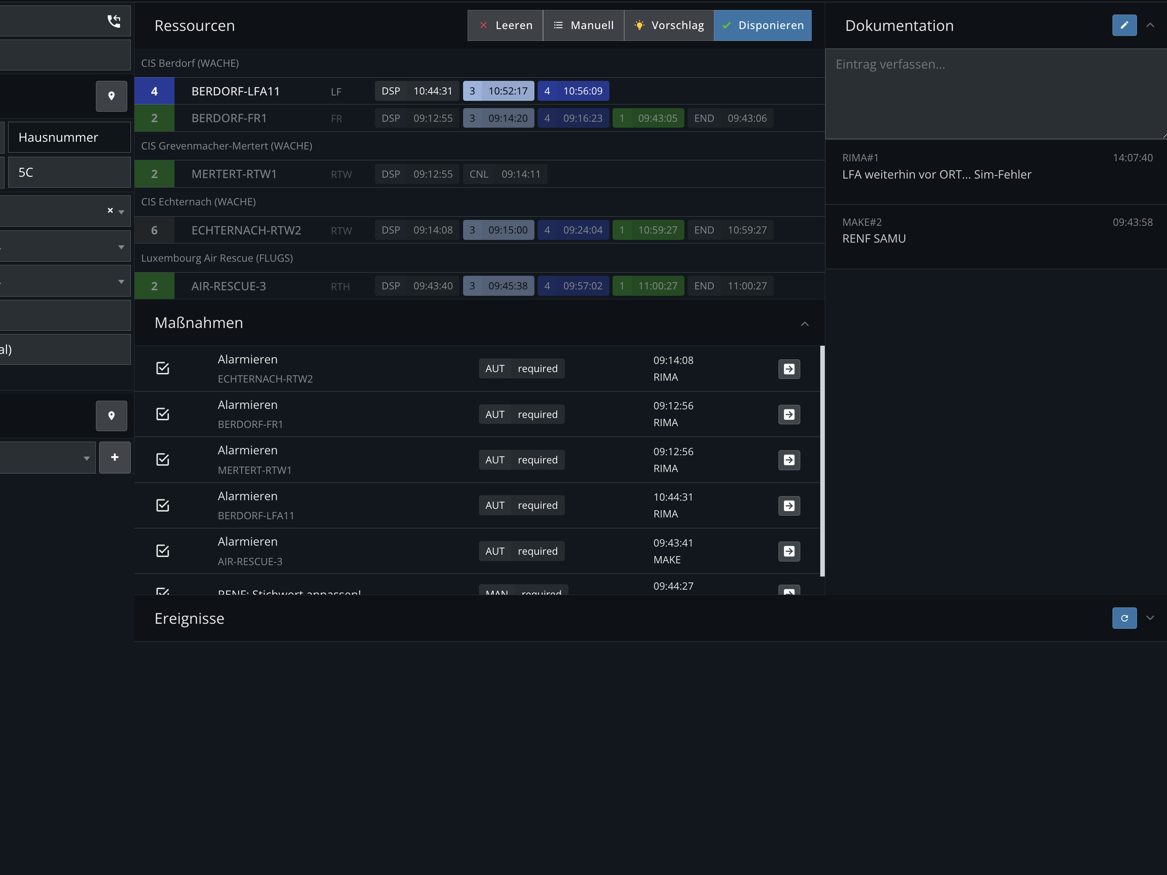
Task: Toggle checkbox for Alarmieren BERDORF-LFA11
Action: 163,505
